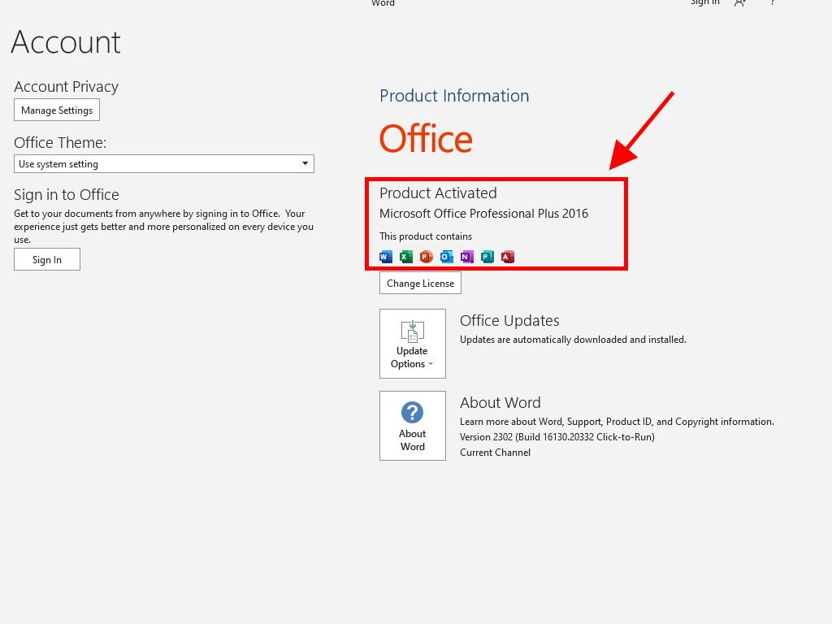
Task: Click the Publisher app icon
Action: (487, 257)
